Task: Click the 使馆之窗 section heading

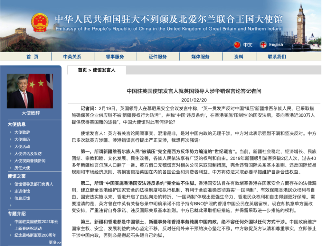Action: (x=17, y=176)
